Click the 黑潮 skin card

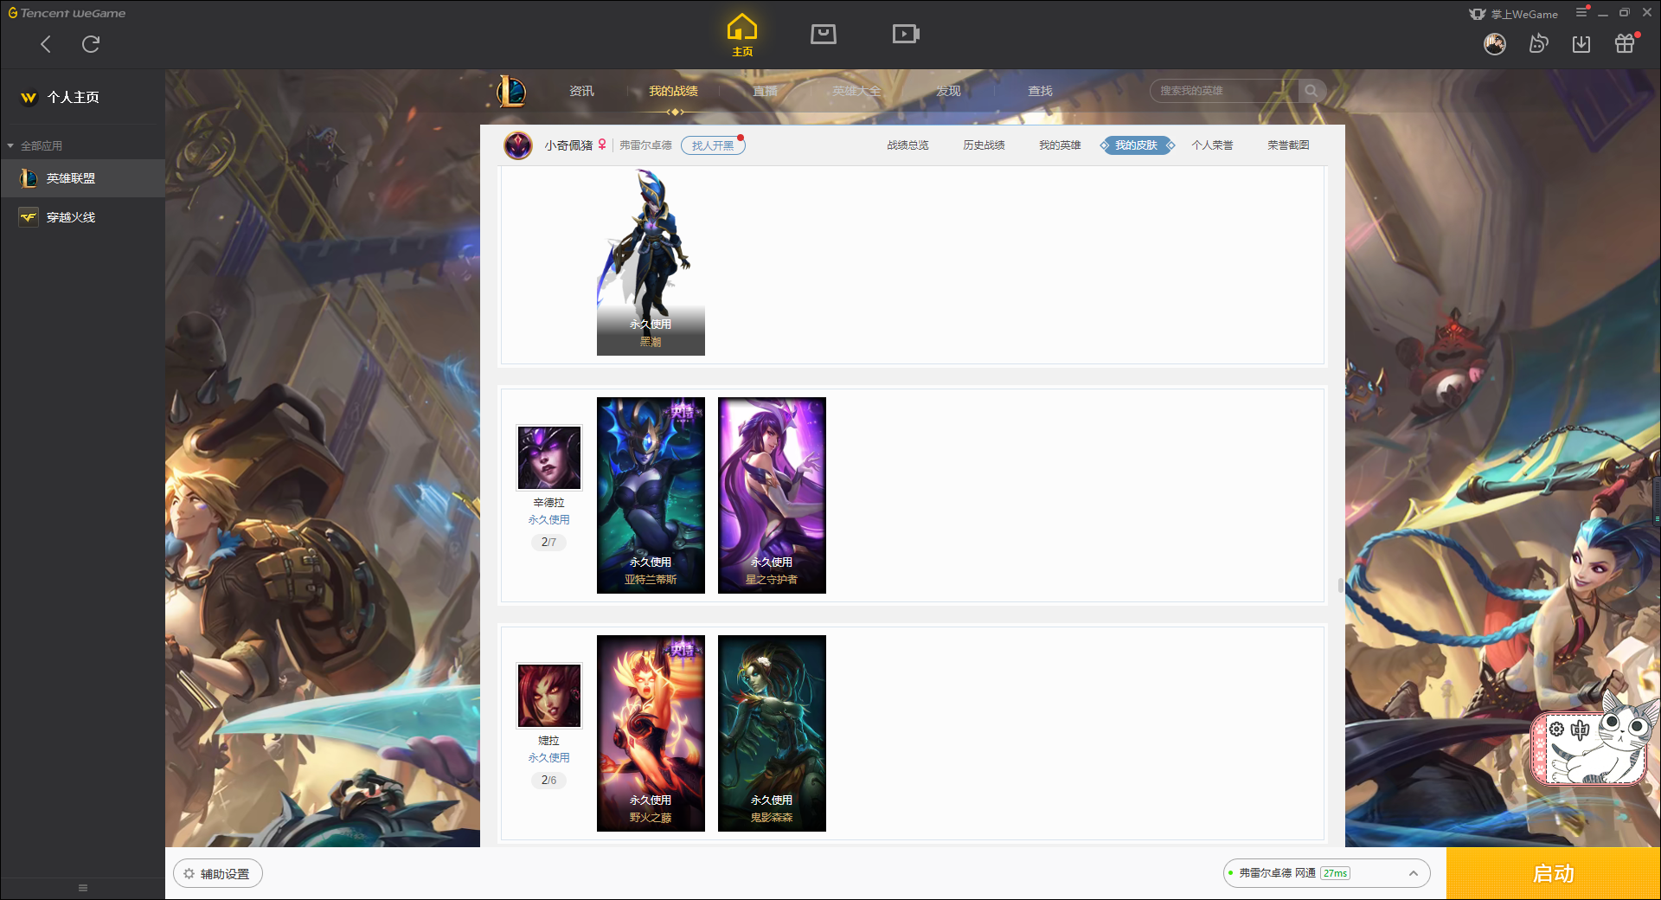[x=651, y=261]
